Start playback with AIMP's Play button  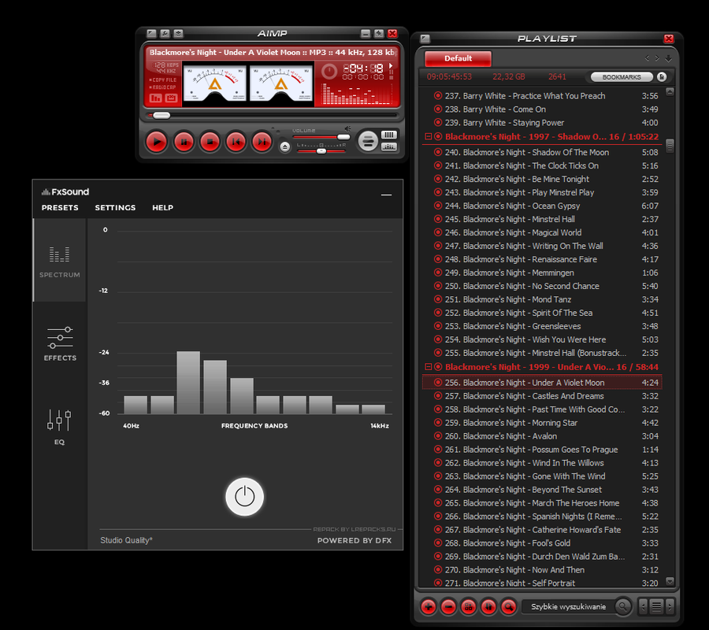coord(157,142)
